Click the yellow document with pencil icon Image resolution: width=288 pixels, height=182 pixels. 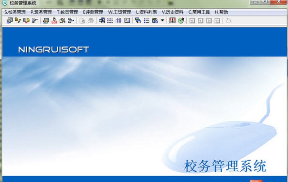click(18, 20)
